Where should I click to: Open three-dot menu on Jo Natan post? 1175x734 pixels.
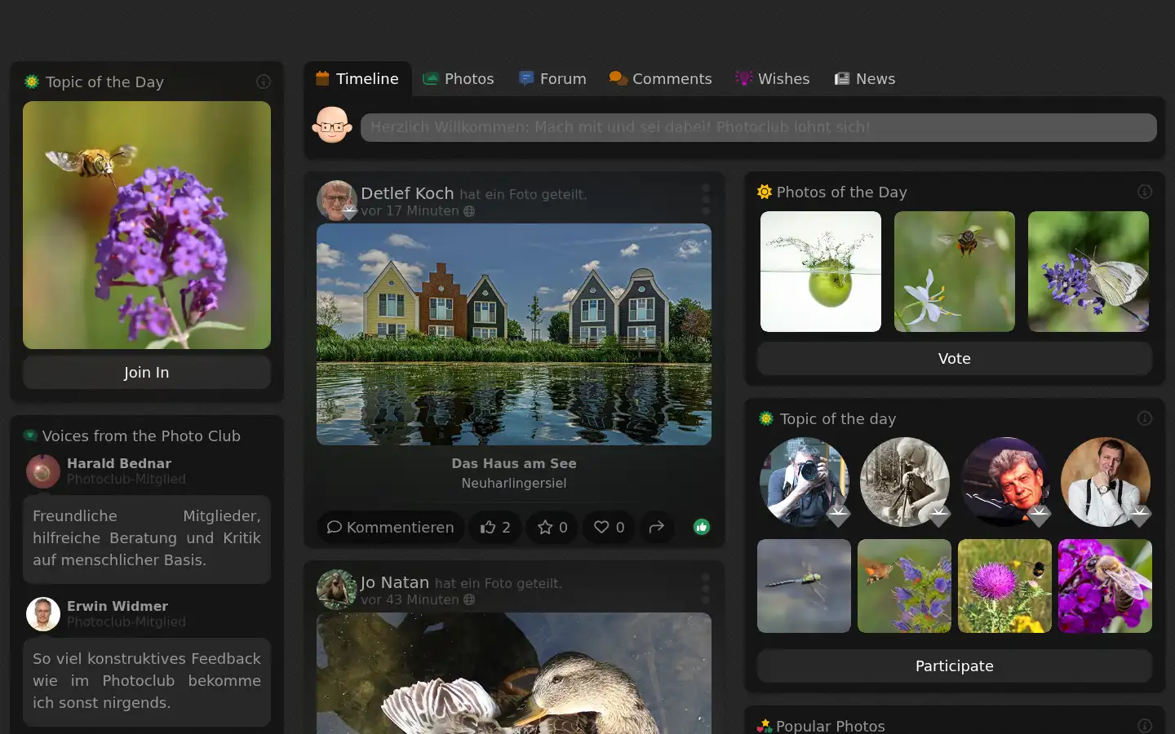point(706,588)
